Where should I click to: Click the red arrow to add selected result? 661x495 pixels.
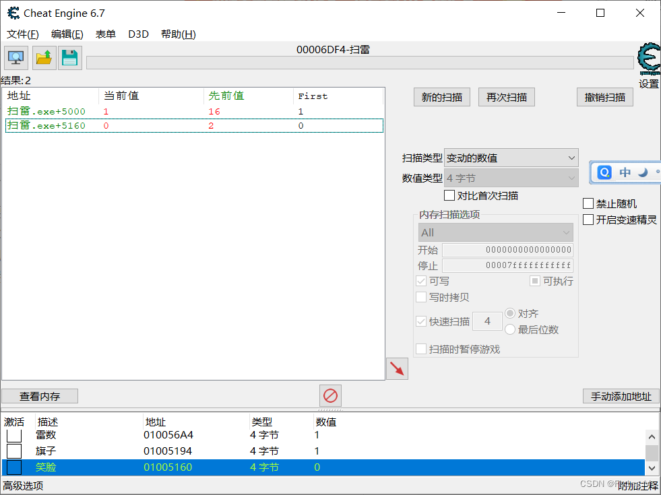click(396, 368)
